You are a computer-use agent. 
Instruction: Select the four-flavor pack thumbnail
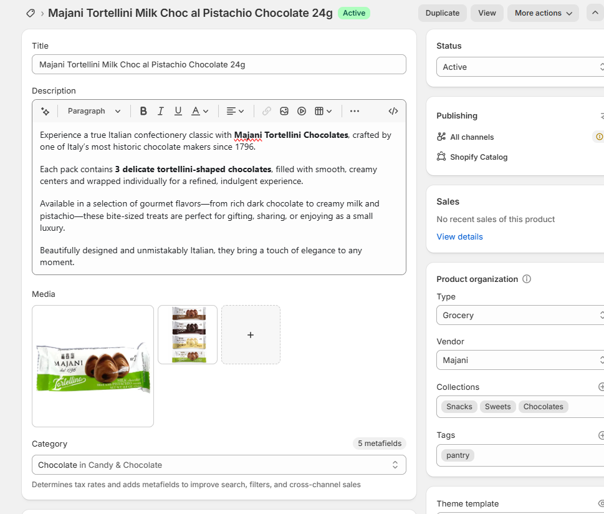point(188,335)
